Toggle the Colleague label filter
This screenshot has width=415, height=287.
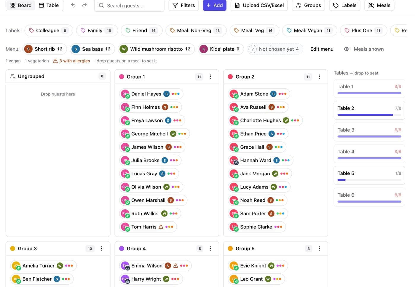(x=49, y=31)
